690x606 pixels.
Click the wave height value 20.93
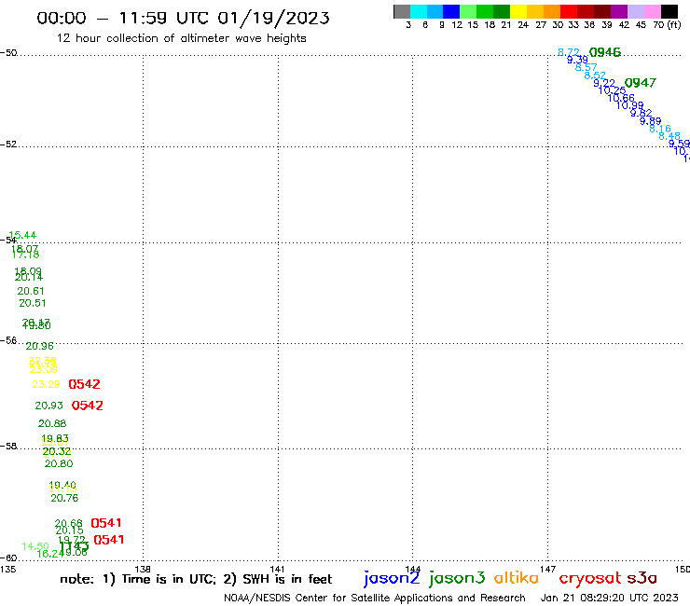[48, 406]
